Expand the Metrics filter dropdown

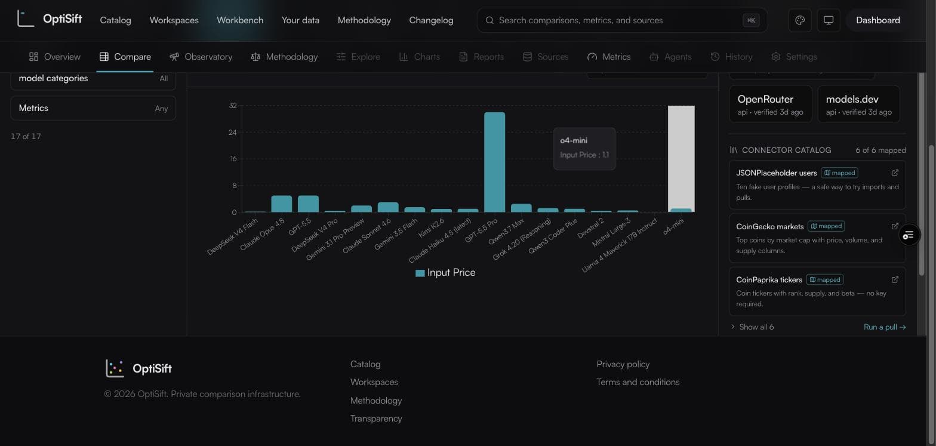pos(93,108)
